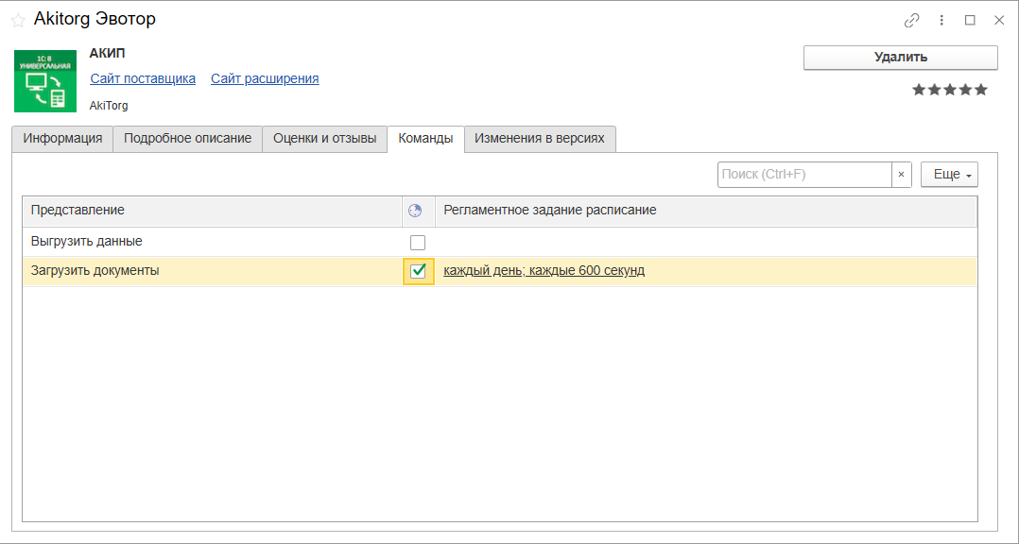
Task: Click the Регламентное задание расписание column header
Action: [x=706, y=211]
